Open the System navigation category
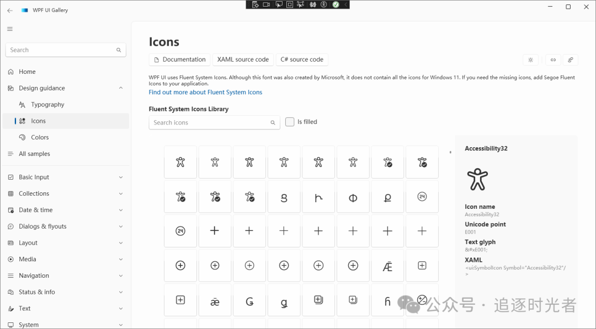Screen dimensions: 596x329 pyautogui.click(x=66, y=325)
